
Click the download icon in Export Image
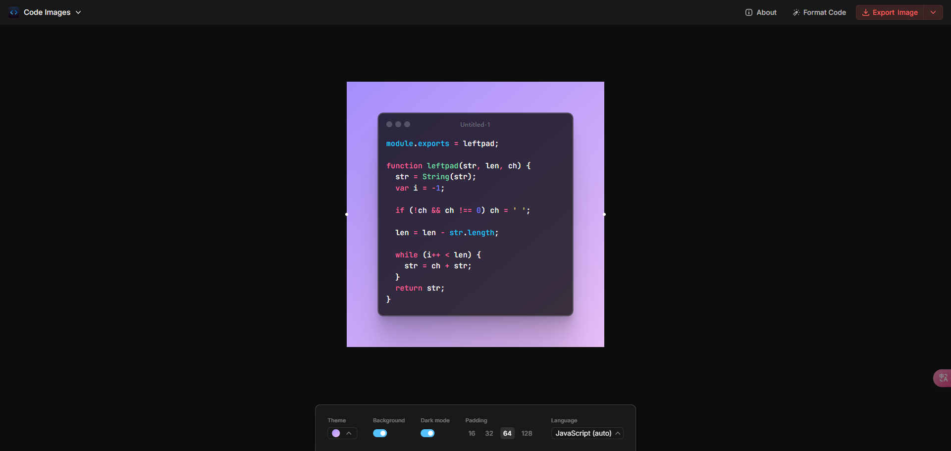pos(866,12)
